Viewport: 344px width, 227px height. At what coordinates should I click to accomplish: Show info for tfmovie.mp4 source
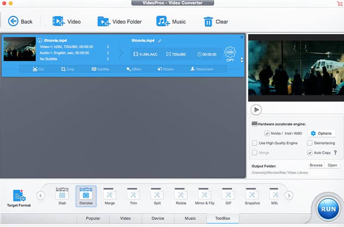[x=40, y=41]
